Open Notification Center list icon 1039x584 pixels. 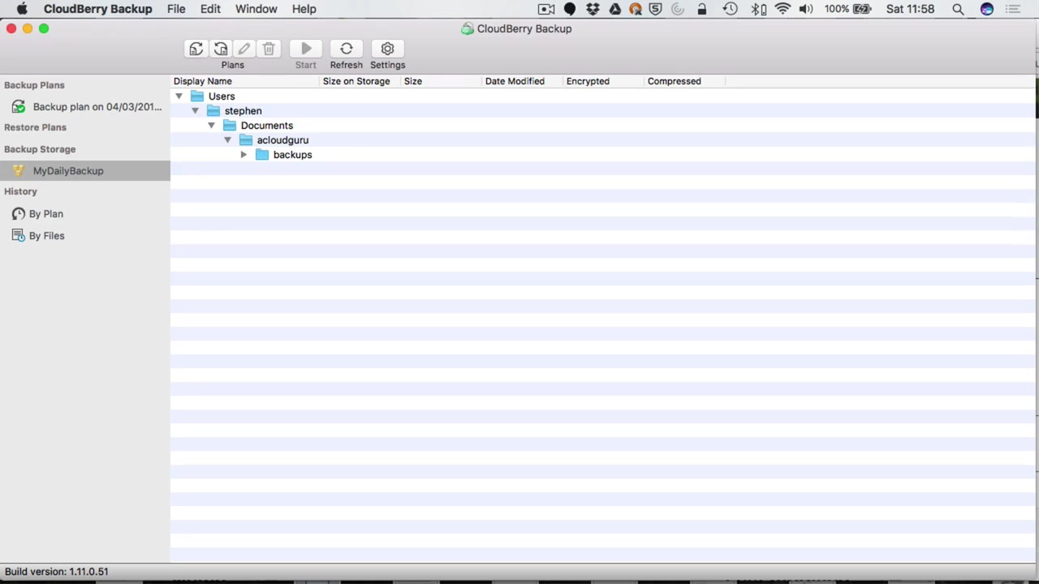tap(1012, 9)
